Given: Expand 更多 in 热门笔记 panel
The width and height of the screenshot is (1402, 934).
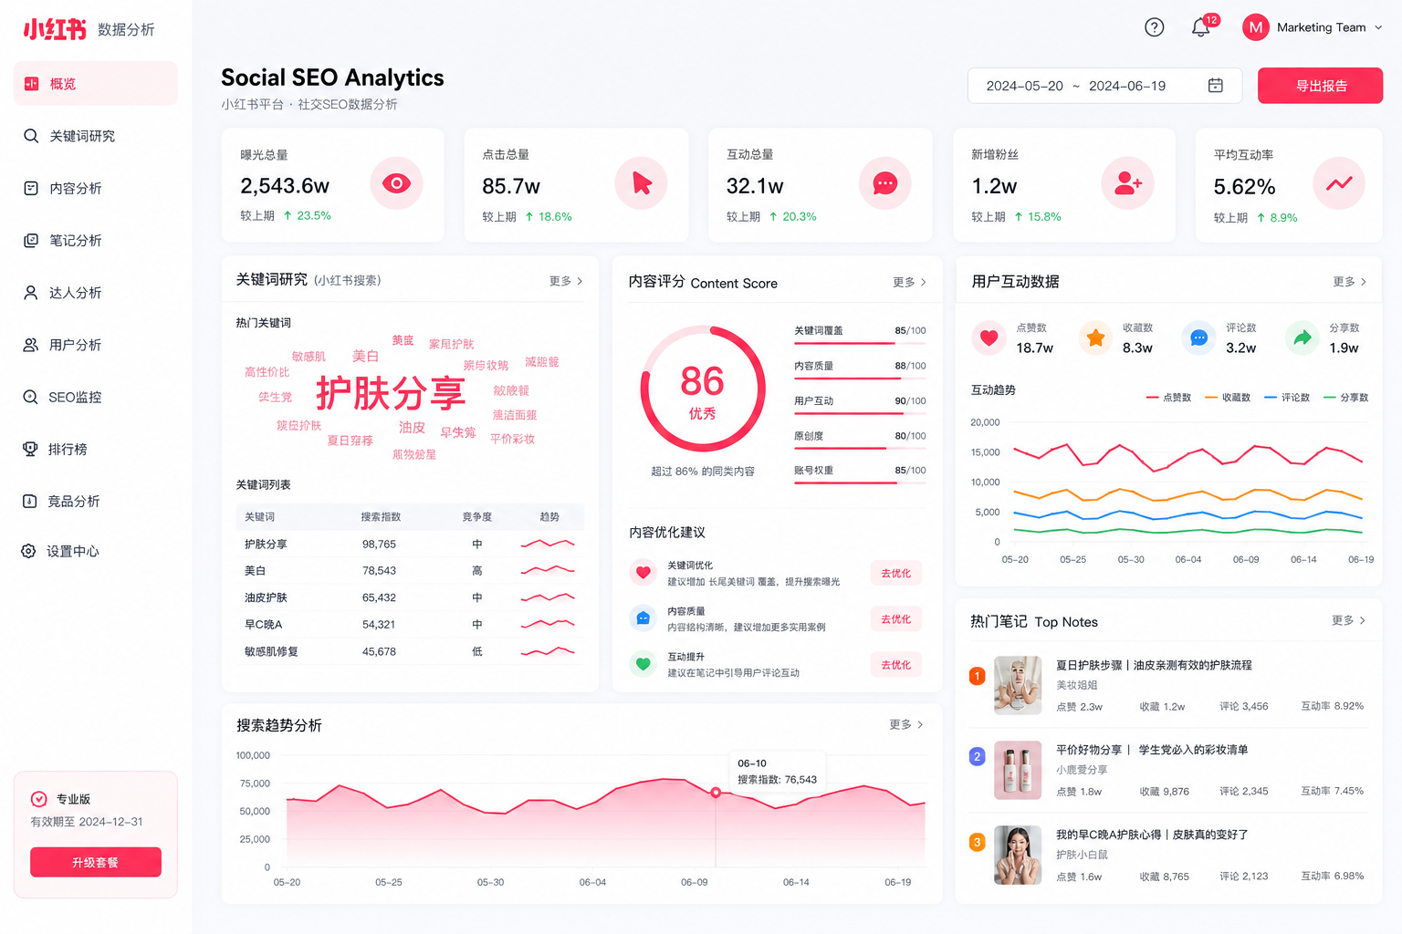Looking at the screenshot, I should [1348, 620].
